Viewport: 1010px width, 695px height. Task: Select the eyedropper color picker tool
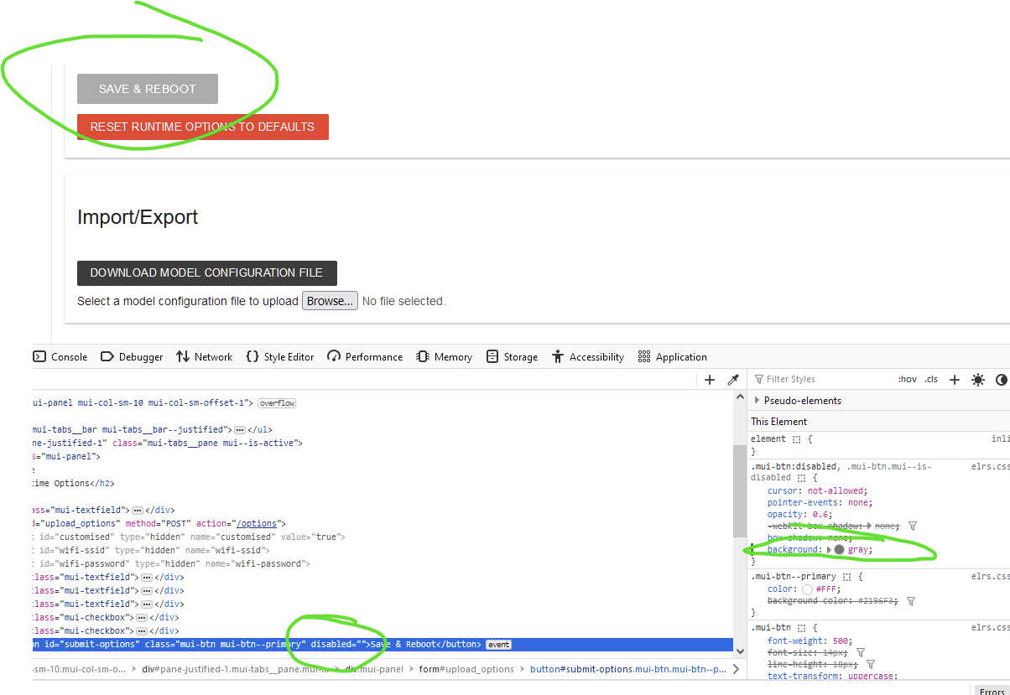[x=732, y=379]
